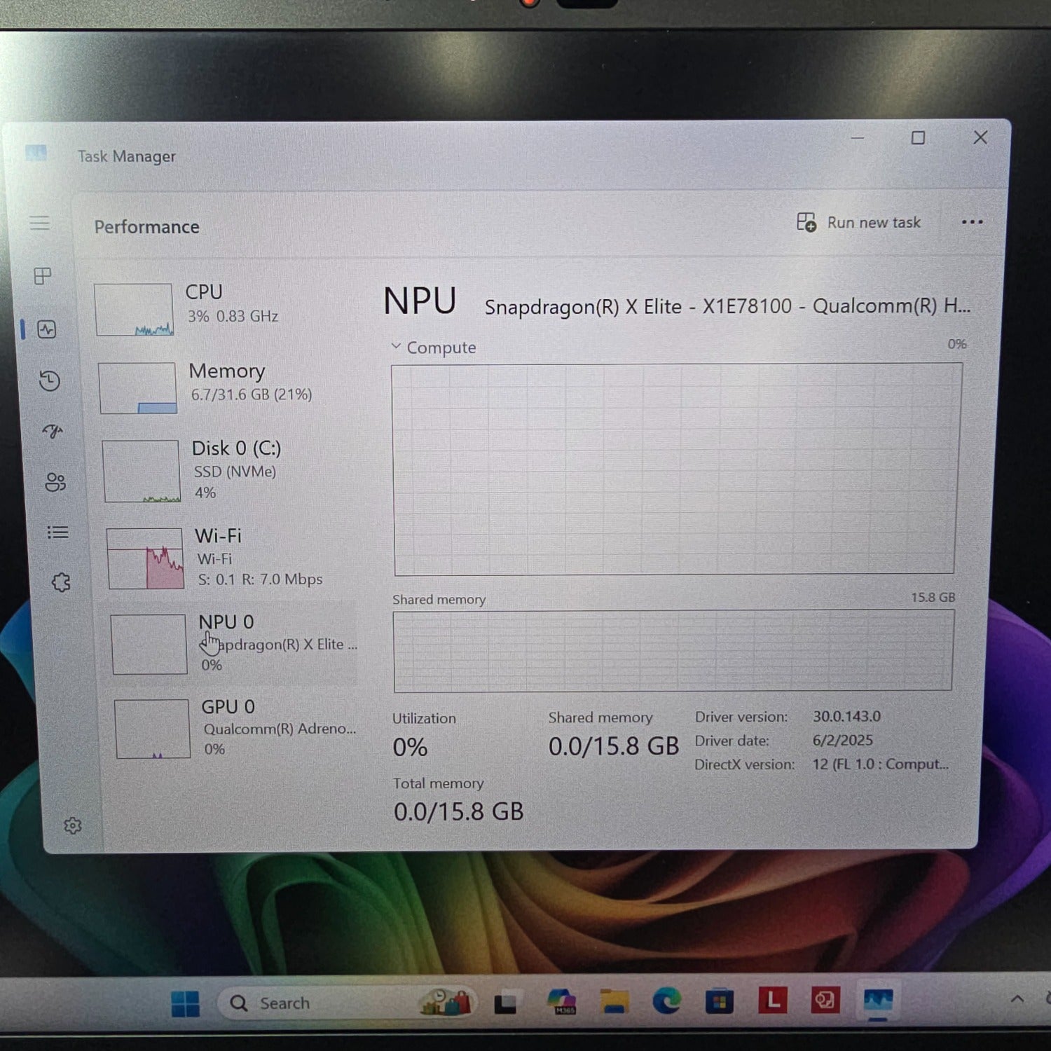Select the Performance page icon
Image resolution: width=1051 pixels, height=1051 pixels.
tap(47, 329)
